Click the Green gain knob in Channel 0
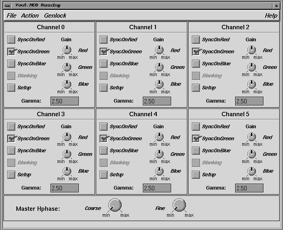The image size is (283, 230). (x=67, y=67)
